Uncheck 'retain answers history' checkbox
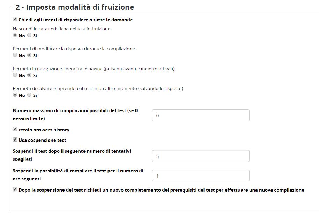The image size is (319, 215). [x=15, y=129]
